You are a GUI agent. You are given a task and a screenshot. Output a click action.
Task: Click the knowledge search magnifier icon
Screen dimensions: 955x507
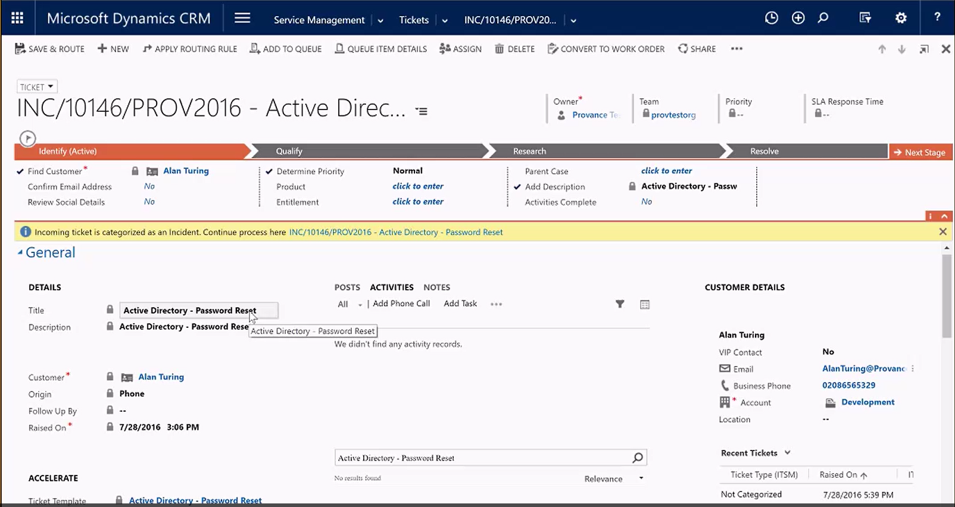pyautogui.click(x=638, y=458)
